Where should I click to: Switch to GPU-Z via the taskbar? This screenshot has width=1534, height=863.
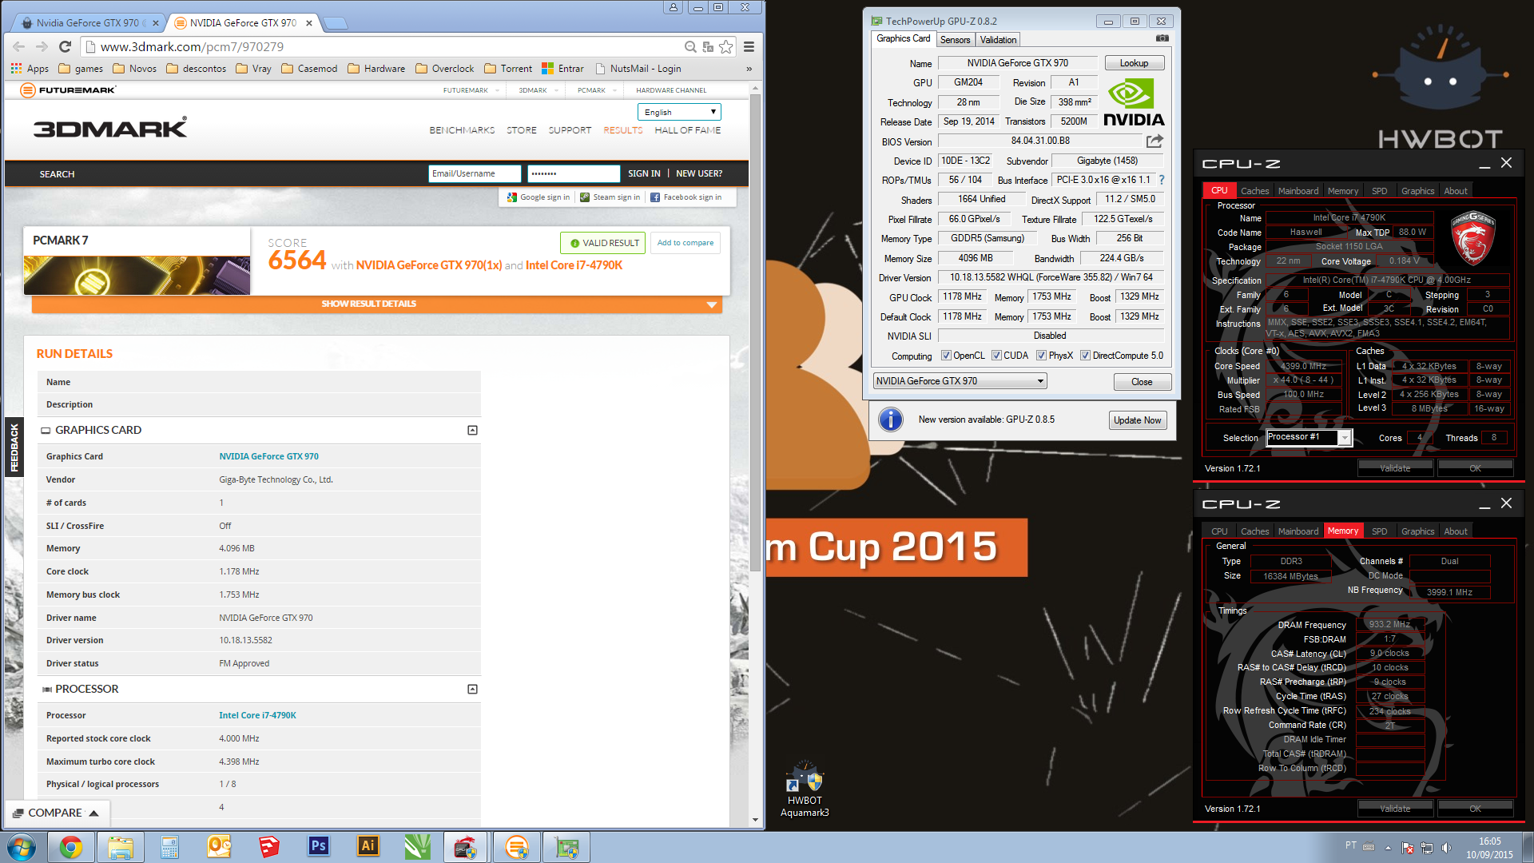click(566, 847)
